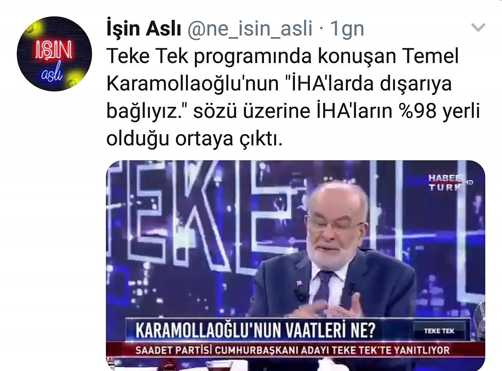Click the yellow neon smiley above IŞIN
The height and width of the screenshot is (371, 502).
pos(32,27)
